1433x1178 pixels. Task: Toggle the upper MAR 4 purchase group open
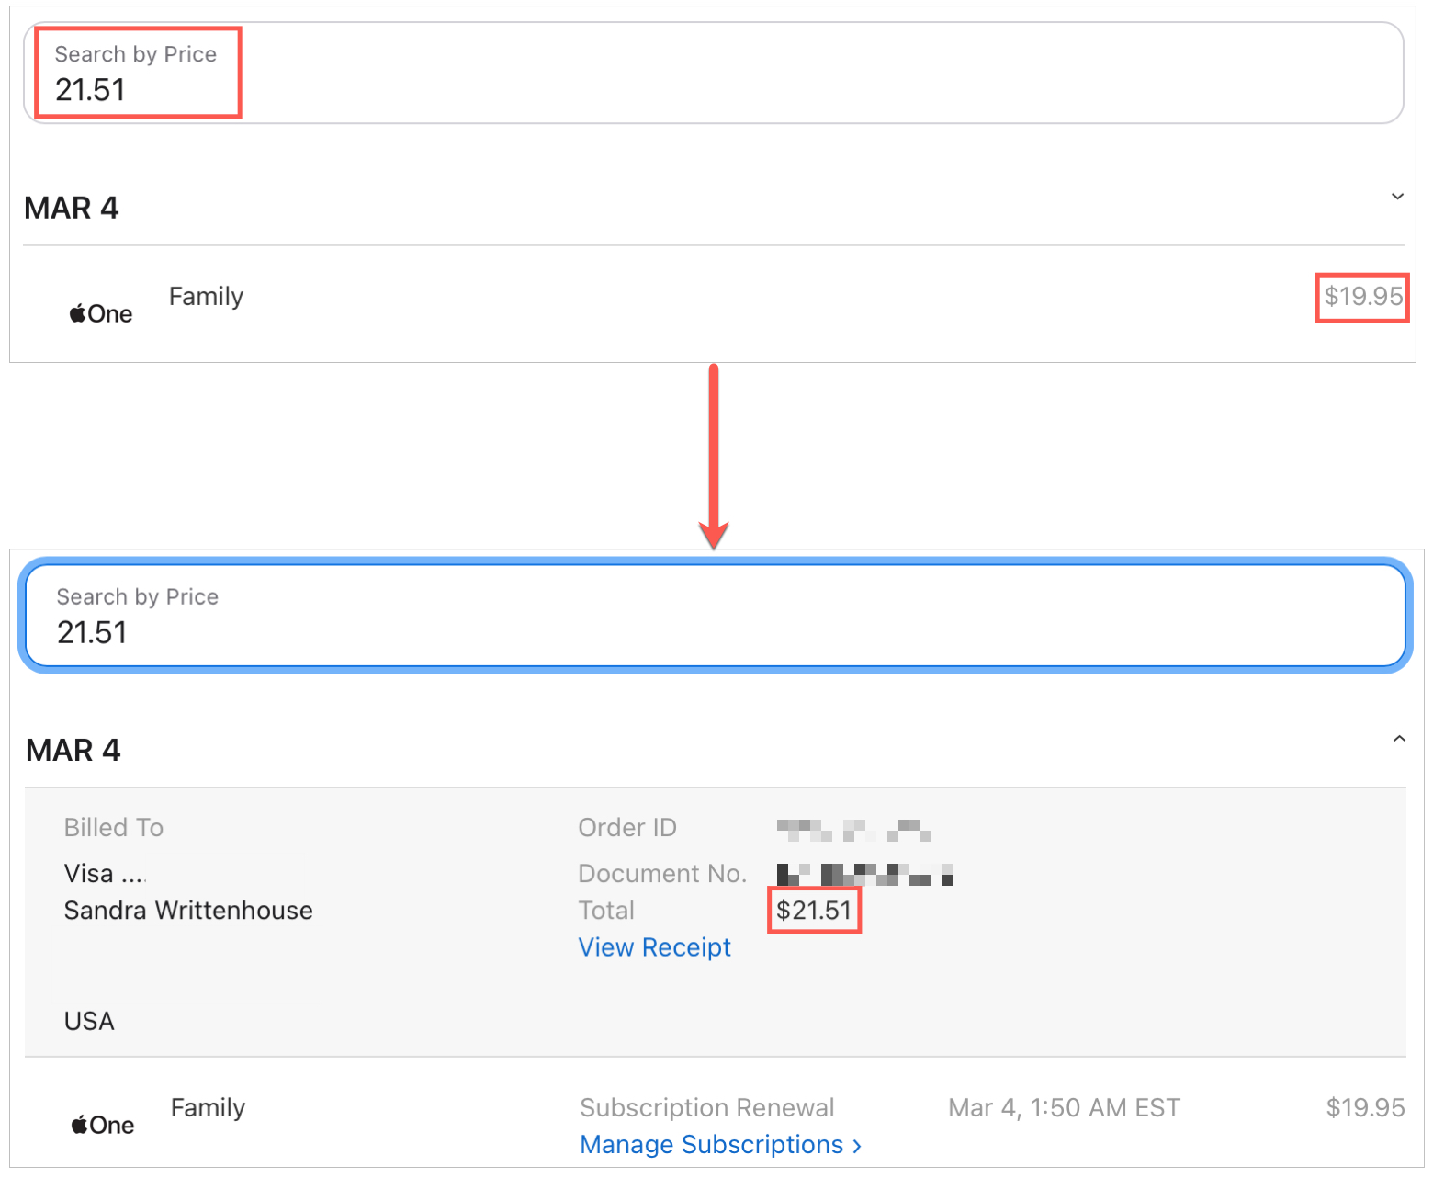coord(1397,196)
